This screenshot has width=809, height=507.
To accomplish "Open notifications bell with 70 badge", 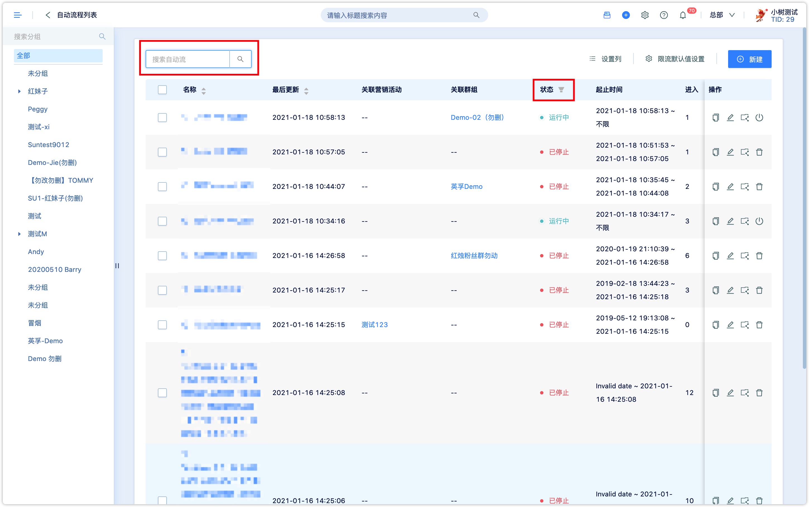I will click(x=683, y=15).
